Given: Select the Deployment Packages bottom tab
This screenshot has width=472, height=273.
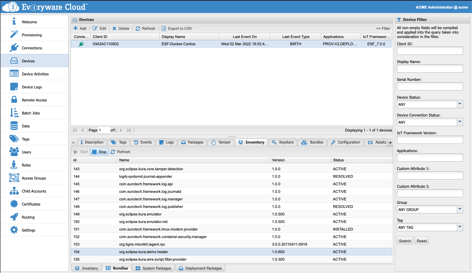Looking at the screenshot, I should coord(200,268).
